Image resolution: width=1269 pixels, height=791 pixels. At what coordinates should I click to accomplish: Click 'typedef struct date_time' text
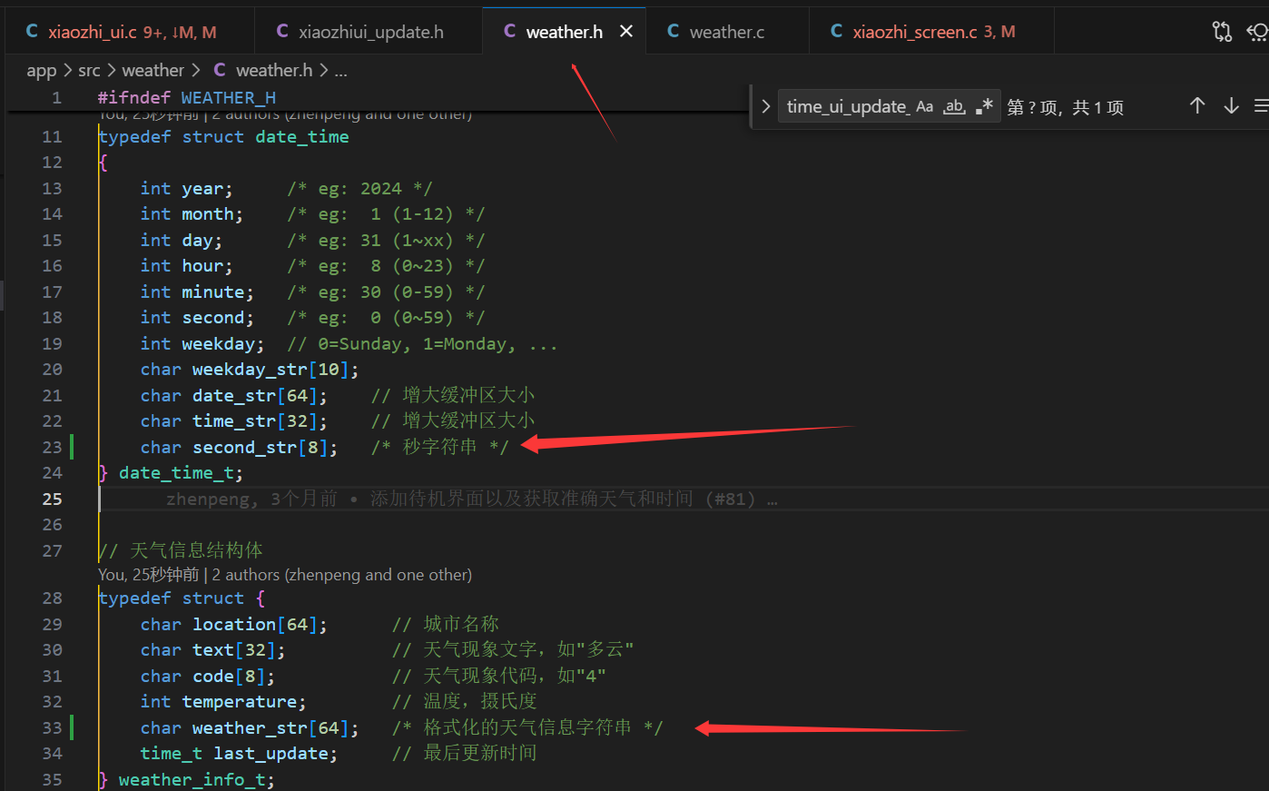223,137
